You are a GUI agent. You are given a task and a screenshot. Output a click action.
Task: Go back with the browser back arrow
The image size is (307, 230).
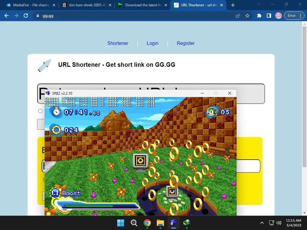7,16
